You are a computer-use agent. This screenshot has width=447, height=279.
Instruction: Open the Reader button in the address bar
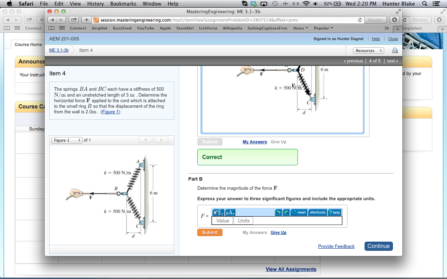375,20
